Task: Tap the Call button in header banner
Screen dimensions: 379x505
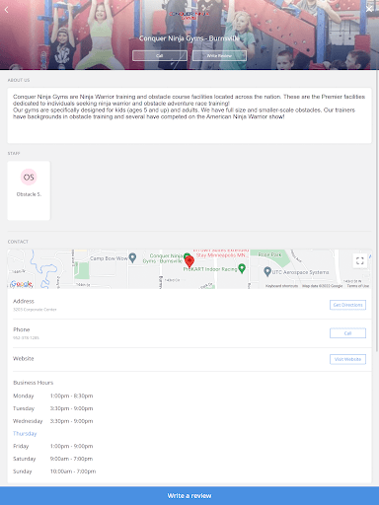Action: coord(160,55)
